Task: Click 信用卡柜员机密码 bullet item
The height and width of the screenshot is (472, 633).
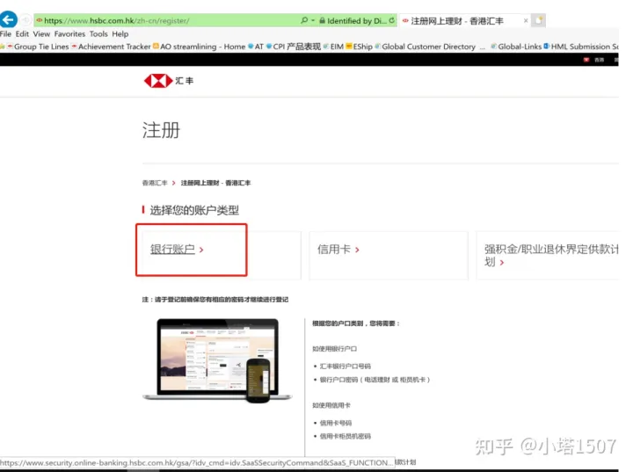Action: pos(346,436)
